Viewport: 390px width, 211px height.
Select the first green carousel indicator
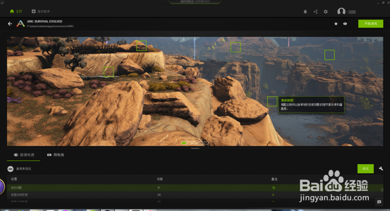pos(184,143)
